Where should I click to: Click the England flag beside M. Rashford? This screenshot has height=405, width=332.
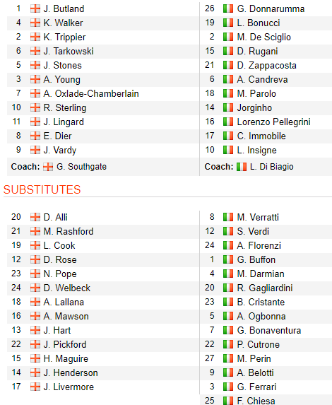35,231
